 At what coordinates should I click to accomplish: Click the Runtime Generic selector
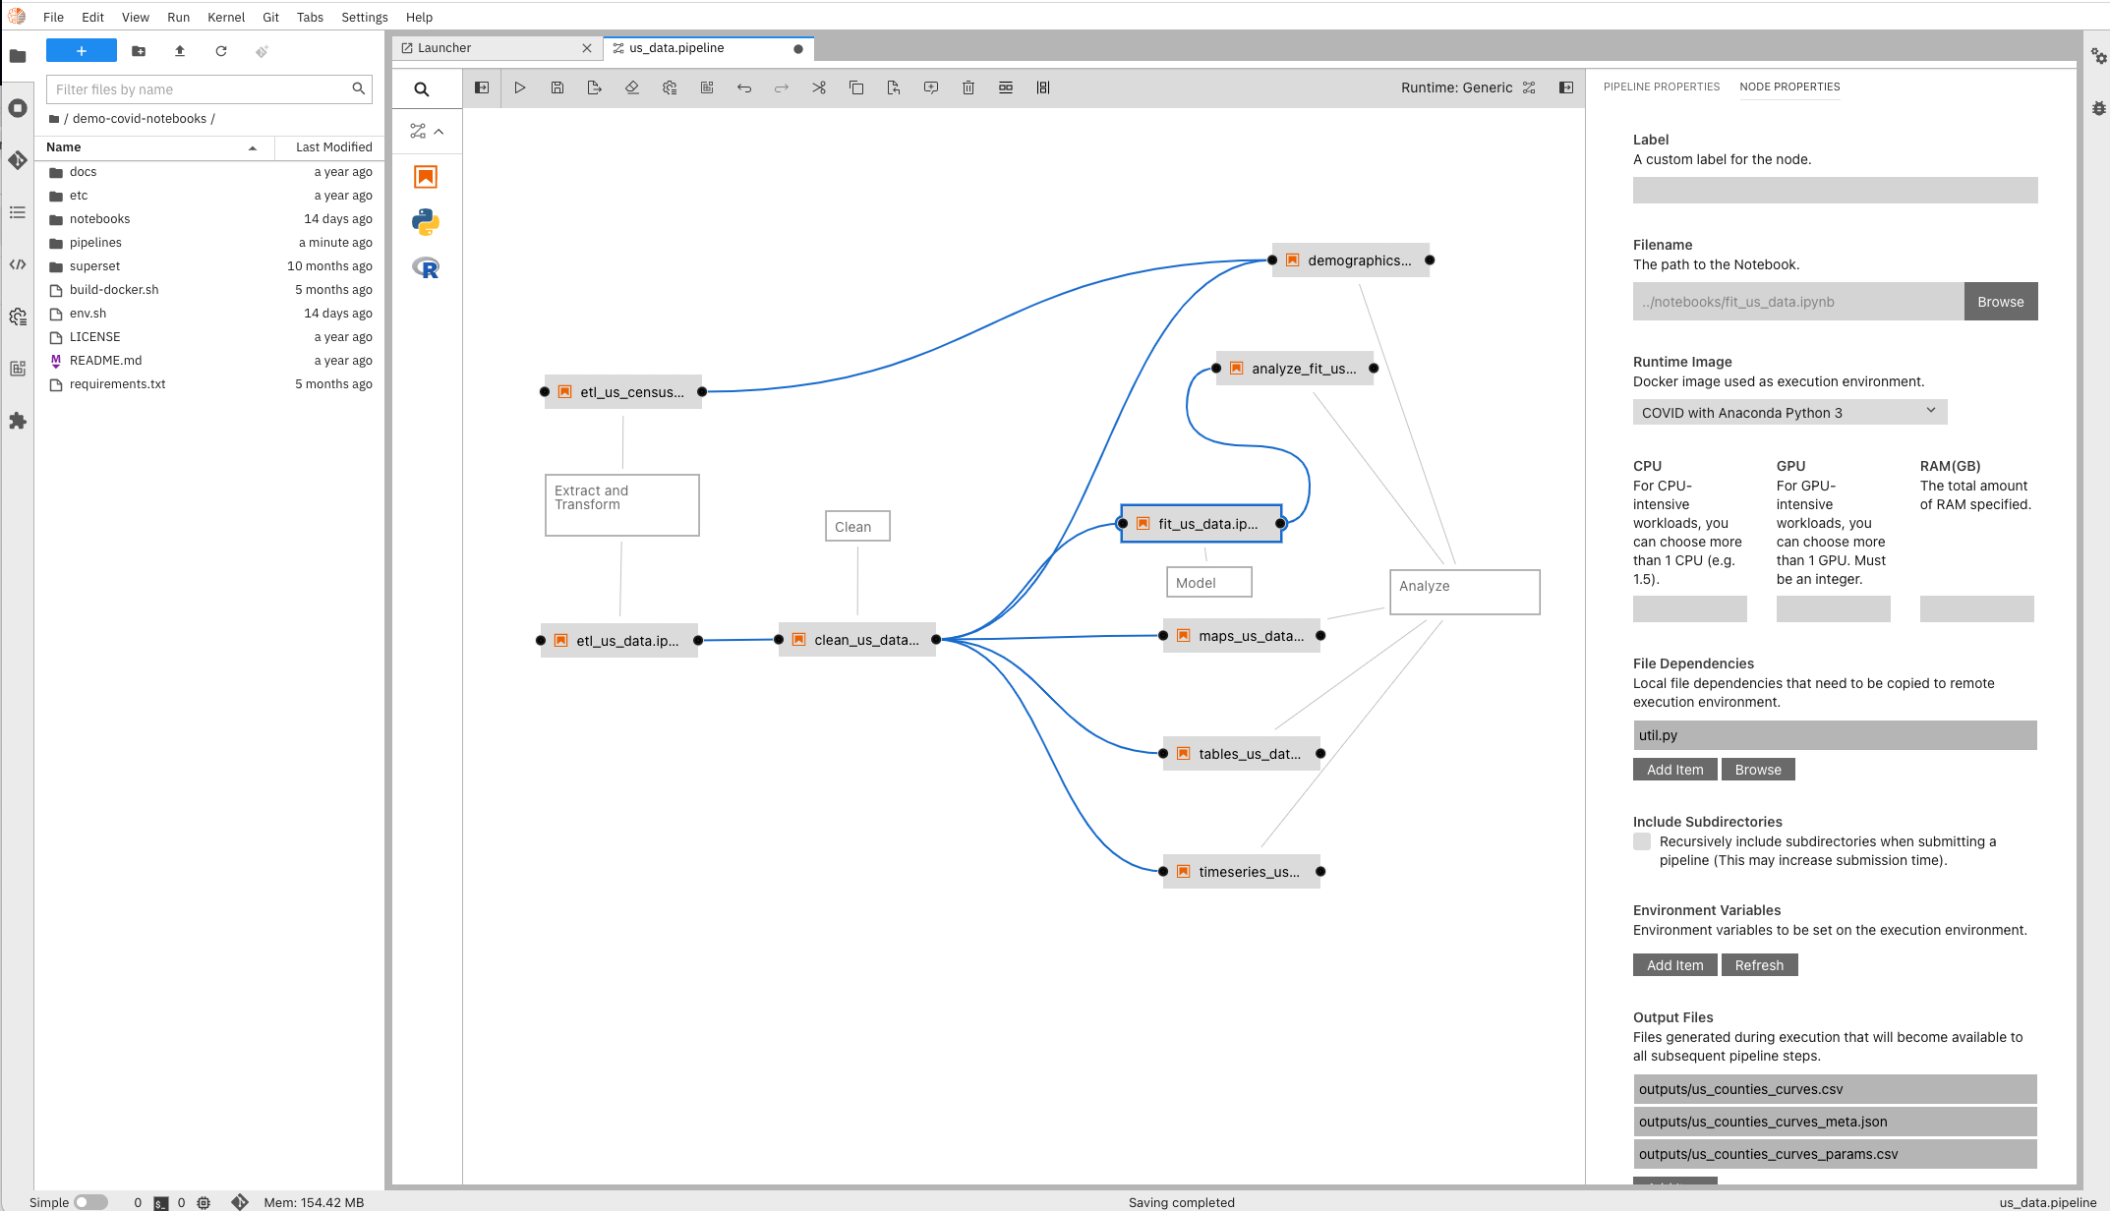1455,86
